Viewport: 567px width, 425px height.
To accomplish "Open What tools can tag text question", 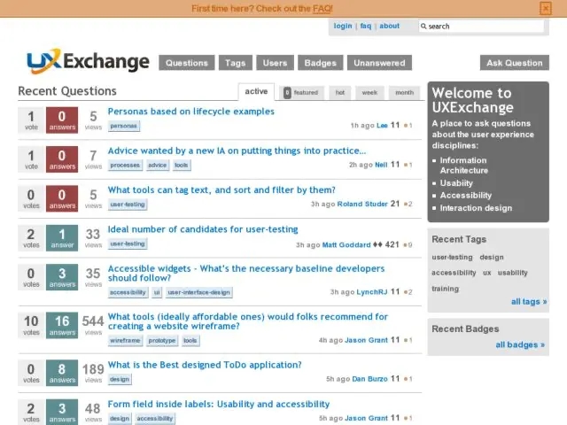I will [x=221, y=190].
